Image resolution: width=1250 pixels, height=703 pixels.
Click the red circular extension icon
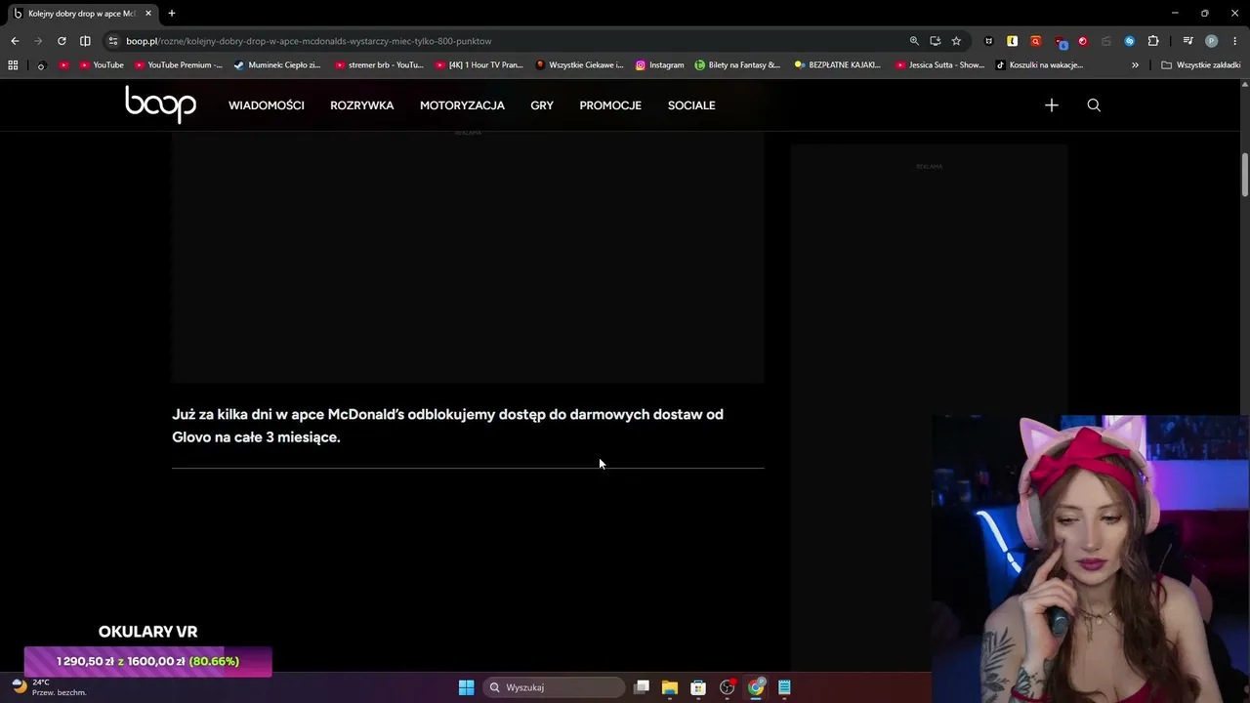1082,41
